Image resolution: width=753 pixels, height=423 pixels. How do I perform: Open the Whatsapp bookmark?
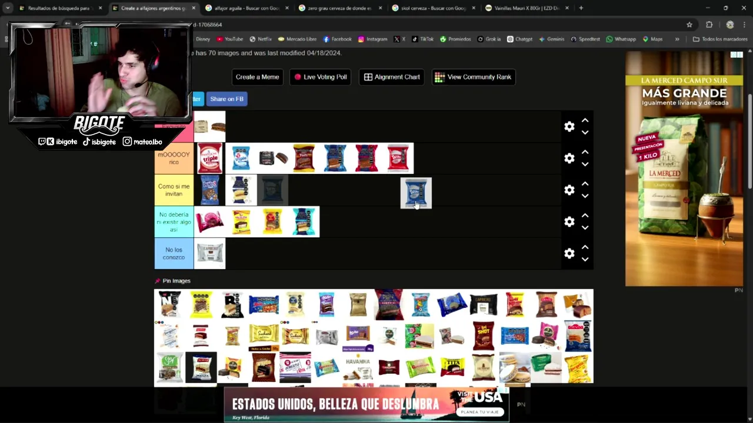click(x=621, y=39)
